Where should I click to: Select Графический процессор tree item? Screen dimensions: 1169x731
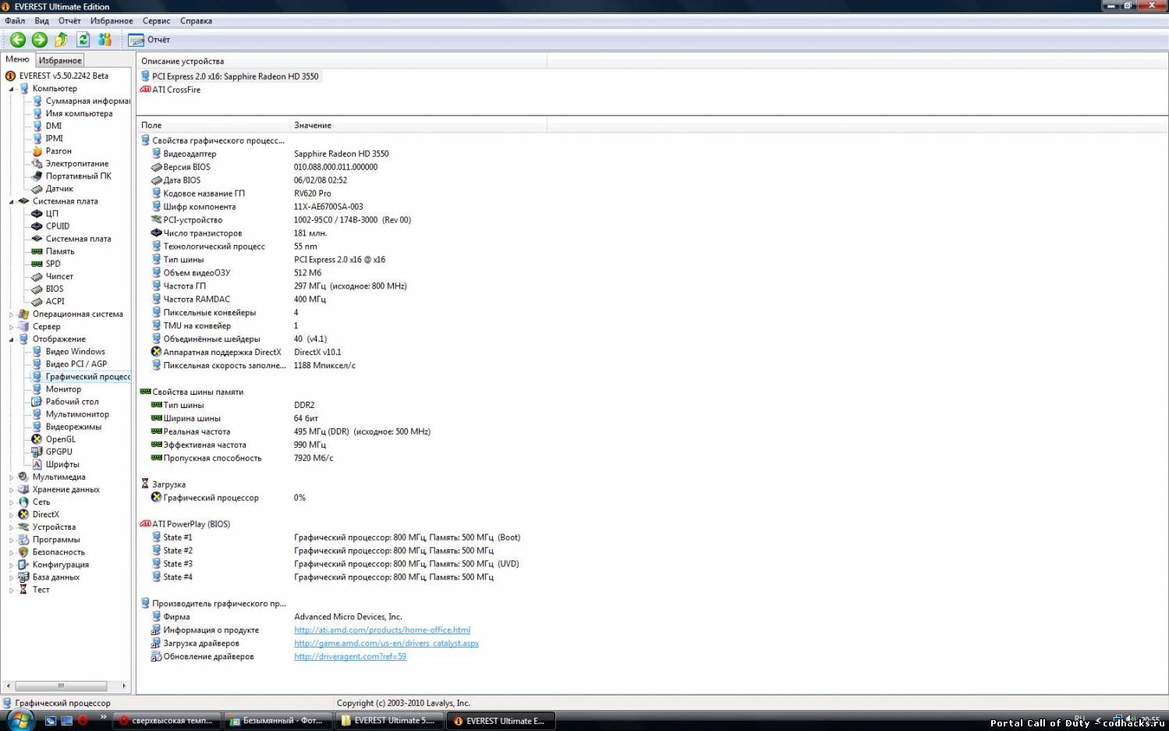click(87, 377)
